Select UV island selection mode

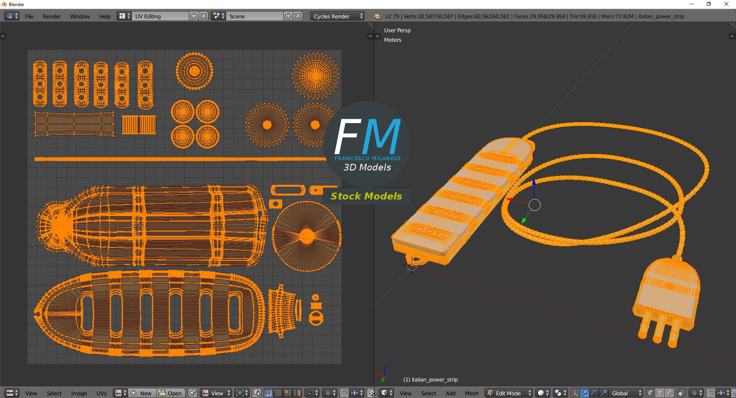[297, 393]
